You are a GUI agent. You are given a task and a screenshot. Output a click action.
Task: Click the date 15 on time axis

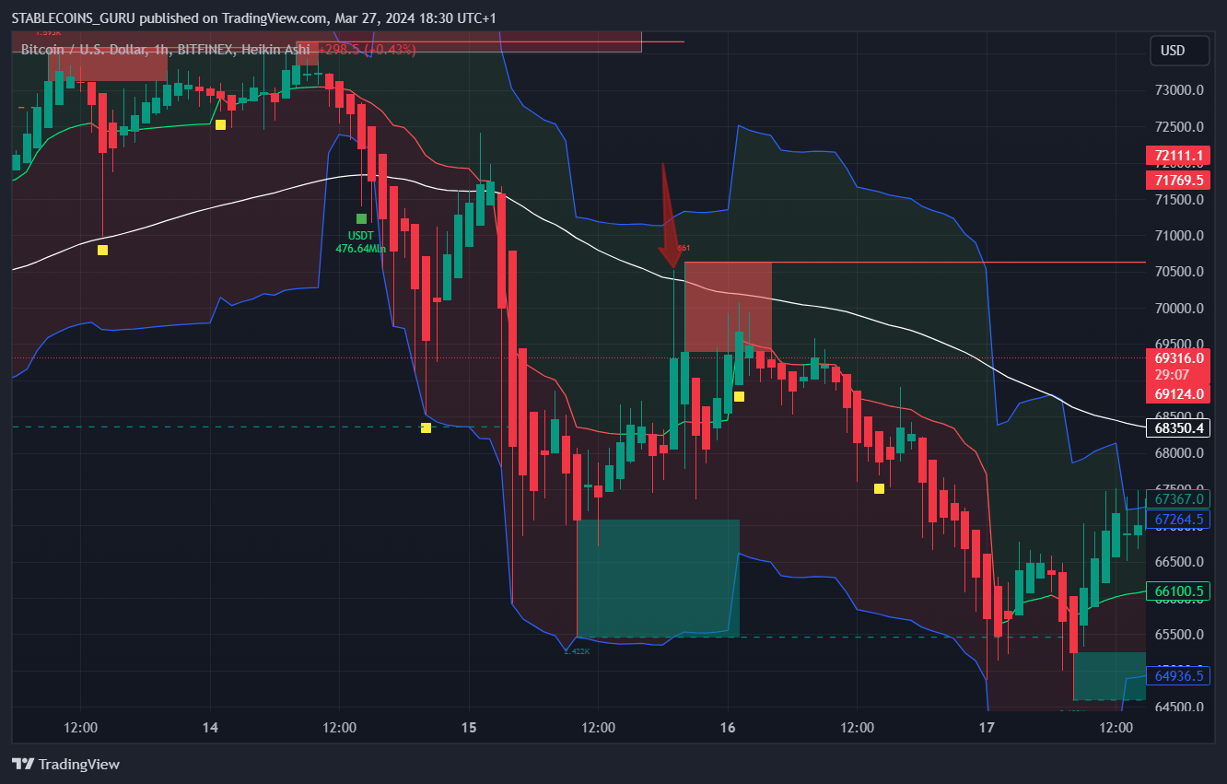click(x=469, y=728)
